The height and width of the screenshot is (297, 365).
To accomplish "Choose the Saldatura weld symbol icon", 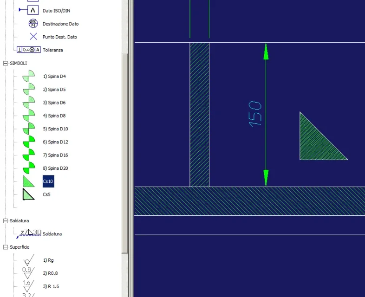I will [x=29, y=233].
